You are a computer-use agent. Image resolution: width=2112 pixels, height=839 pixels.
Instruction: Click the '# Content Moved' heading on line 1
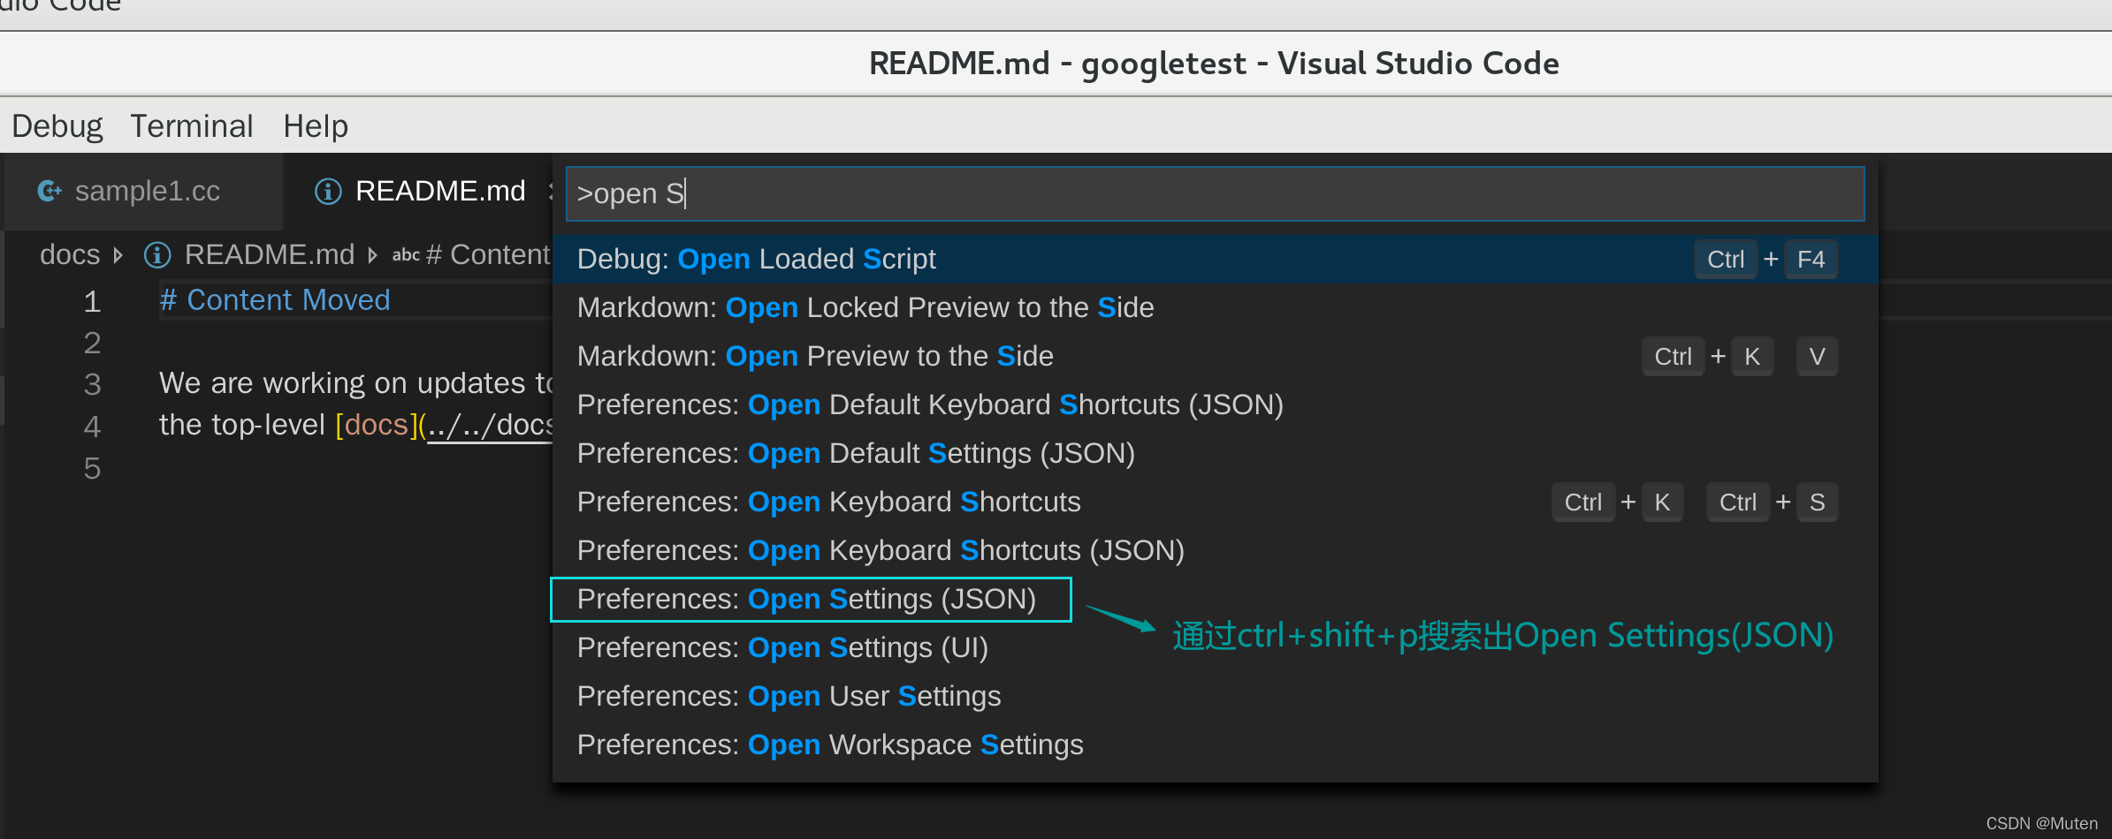(275, 300)
